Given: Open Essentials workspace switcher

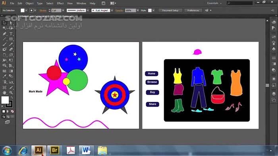Looking at the screenshot, I should [214, 3].
